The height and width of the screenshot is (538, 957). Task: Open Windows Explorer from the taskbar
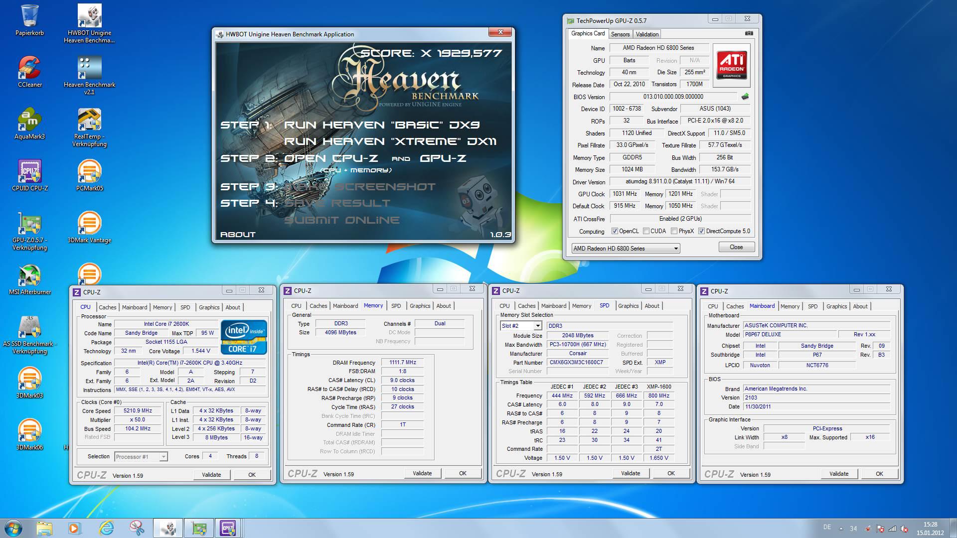click(x=44, y=528)
